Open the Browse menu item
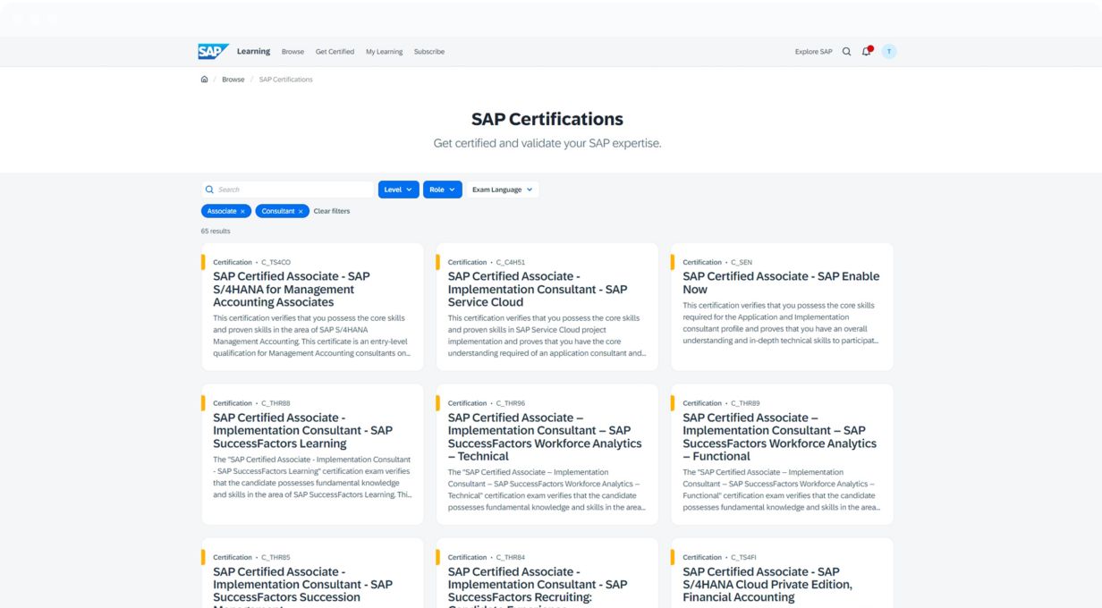Viewport: 1102px width, 608px height. [x=292, y=52]
